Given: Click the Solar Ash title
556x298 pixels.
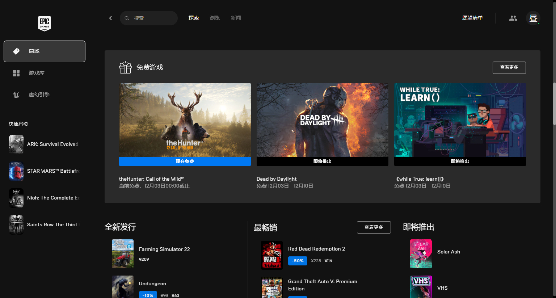Looking at the screenshot, I should [448, 252].
